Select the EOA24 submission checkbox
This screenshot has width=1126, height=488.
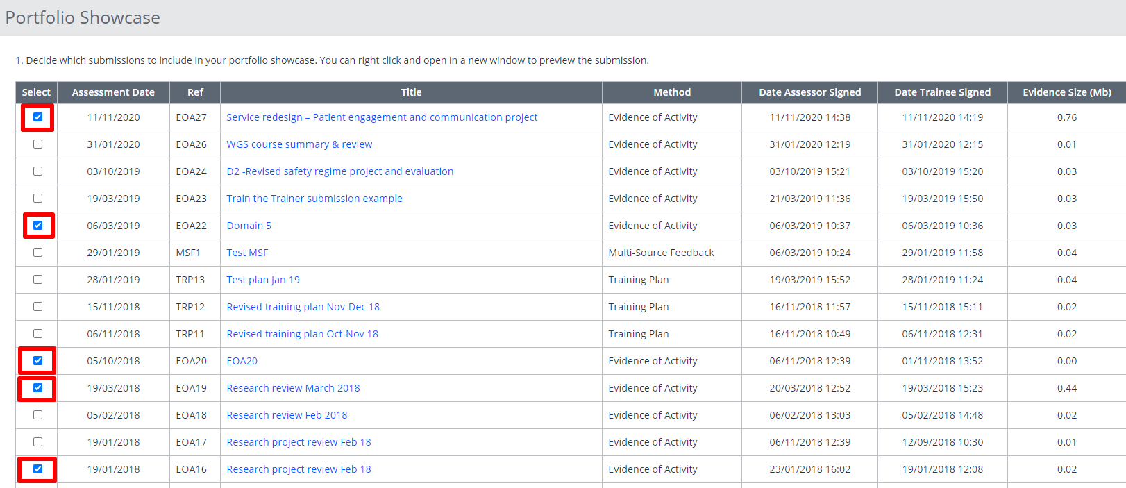(x=37, y=171)
